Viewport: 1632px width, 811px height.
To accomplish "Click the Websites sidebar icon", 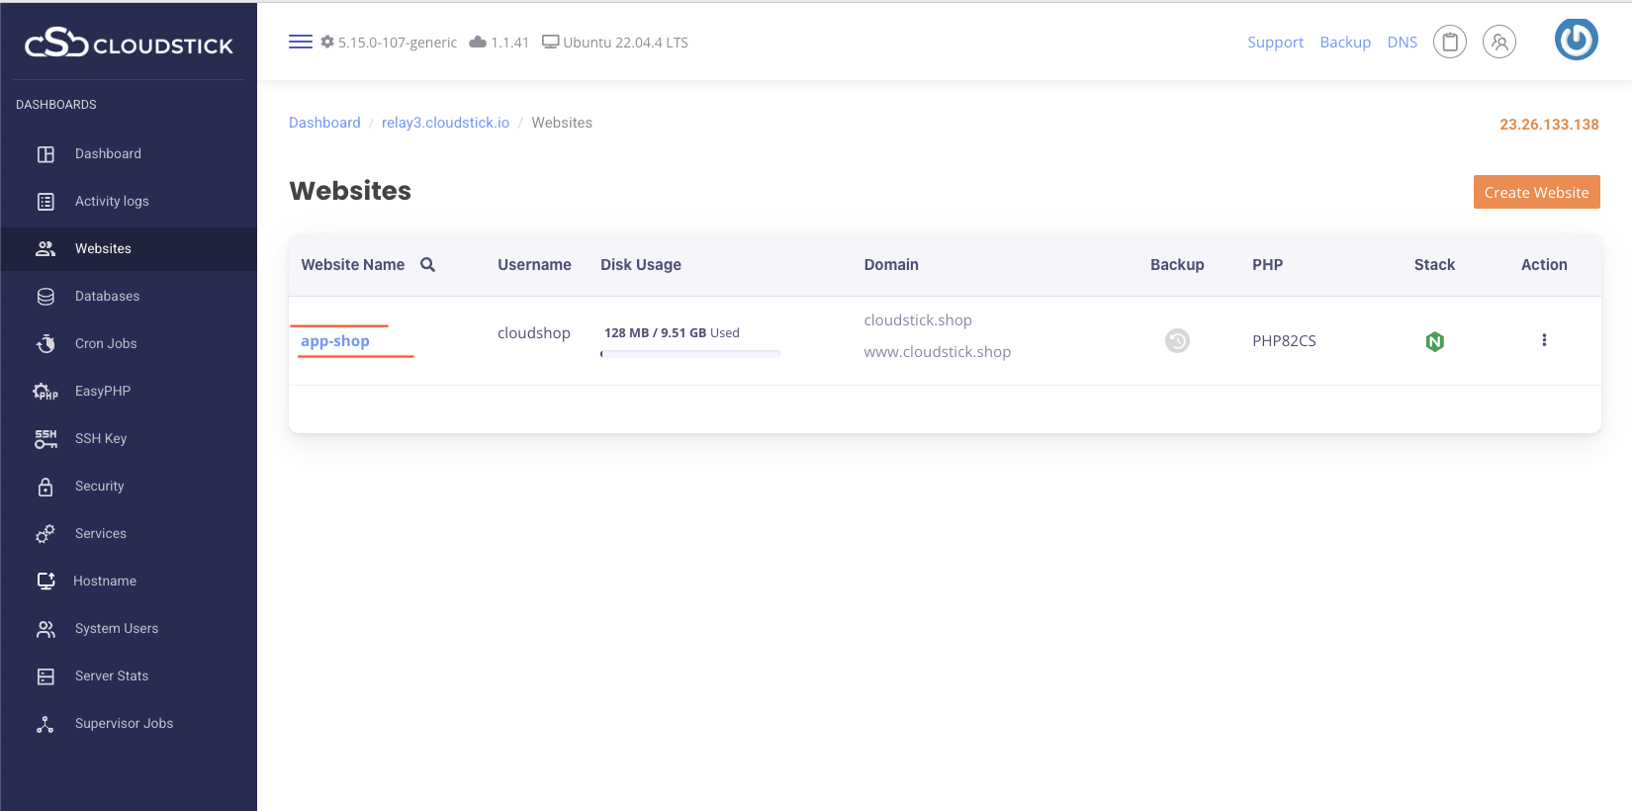I will (45, 249).
